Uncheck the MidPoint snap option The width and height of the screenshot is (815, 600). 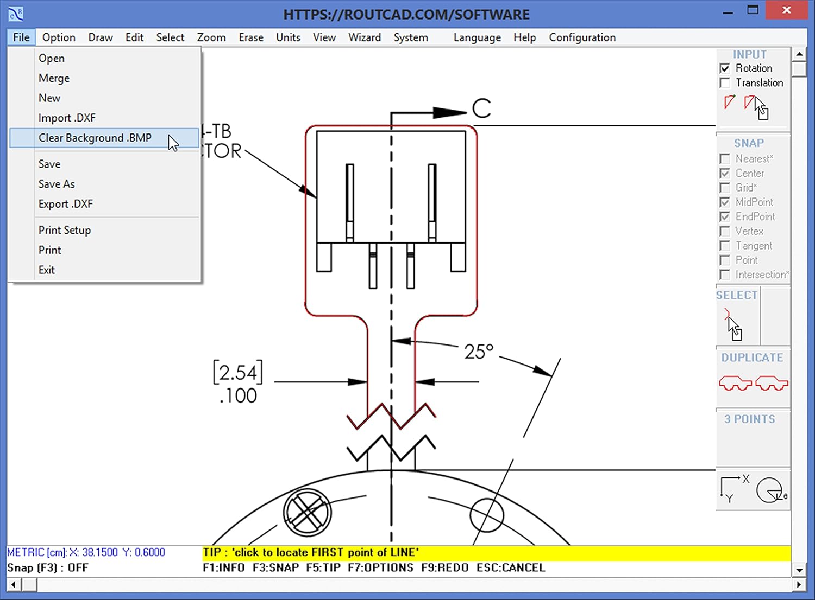tap(725, 202)
